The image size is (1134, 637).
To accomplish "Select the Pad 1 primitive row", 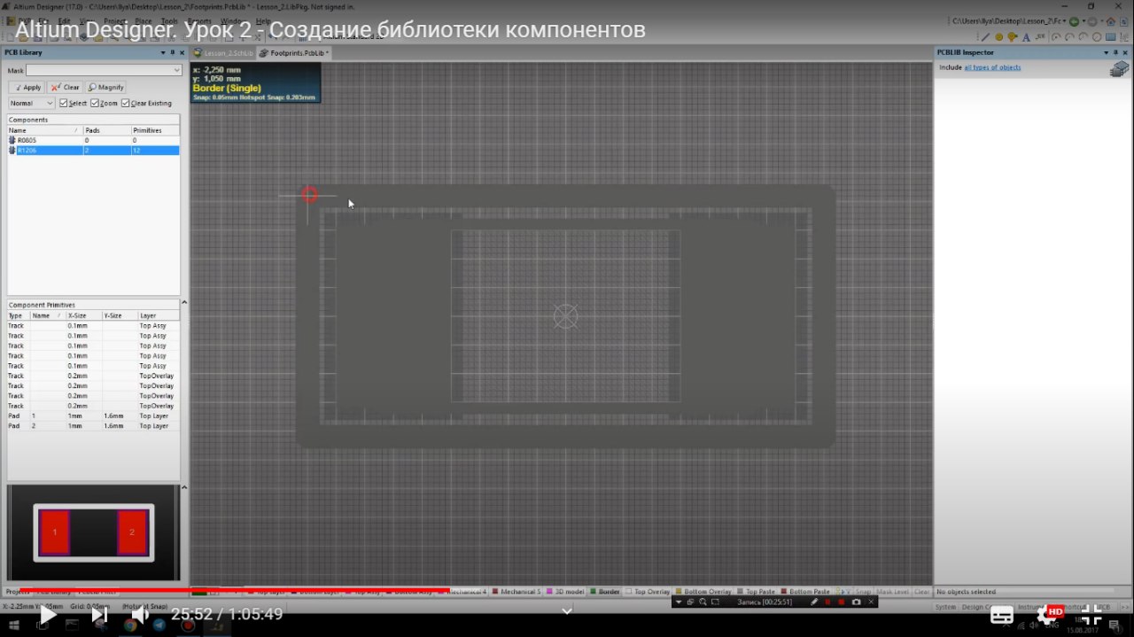I will click(93, 416).
